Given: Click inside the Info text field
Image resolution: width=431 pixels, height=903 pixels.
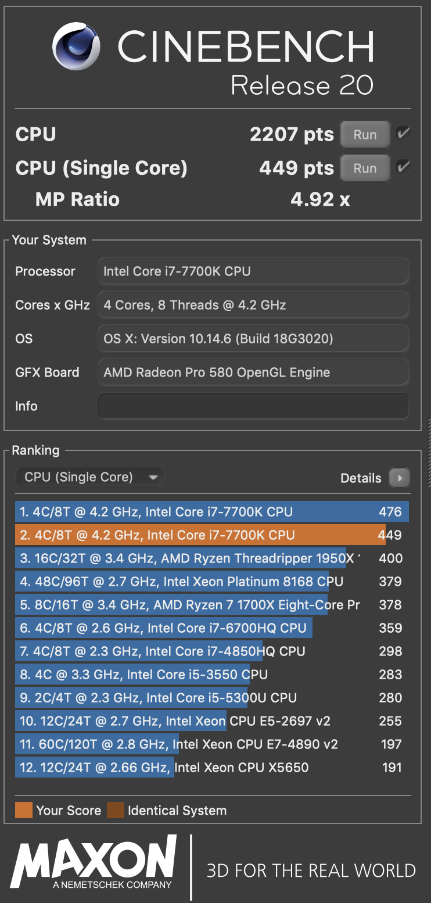Looking at the screenshot, I should click(253, 406).
